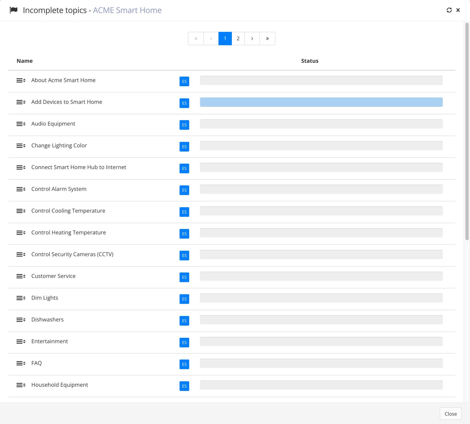Select page 1 in the pagination
The width and height of the screenshot is (470, 424).
click(225, 38)
